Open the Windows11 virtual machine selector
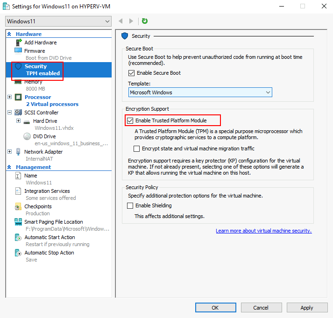333x318 pixels. point(58,21)
